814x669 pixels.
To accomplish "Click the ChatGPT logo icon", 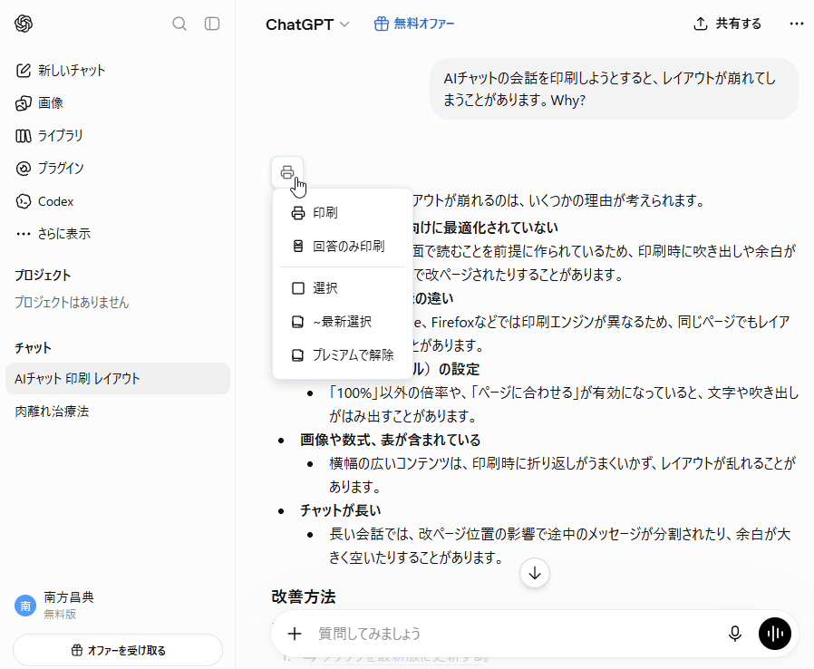I will click(x=24, y=24).
